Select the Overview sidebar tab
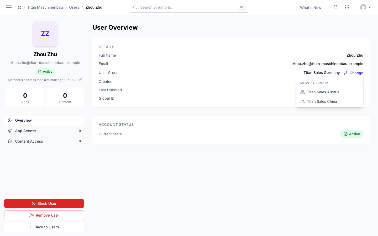This screenshot has width=378, height=236. (44, 120)
